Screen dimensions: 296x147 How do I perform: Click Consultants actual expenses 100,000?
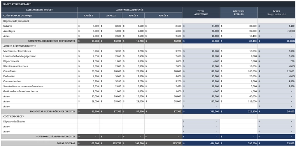click(239, 71)
